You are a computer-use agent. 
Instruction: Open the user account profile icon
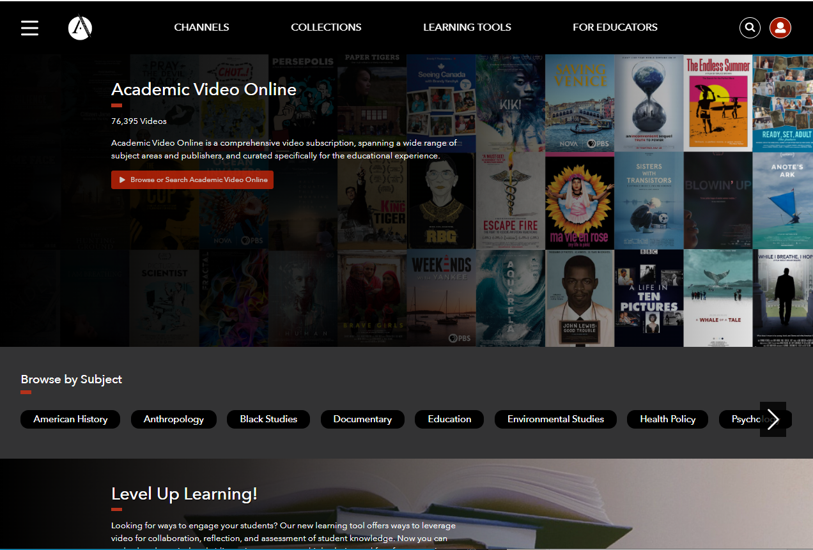coord(780,27)
